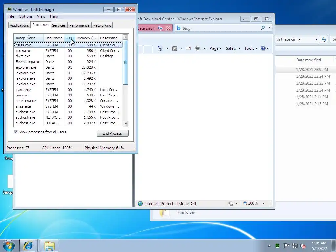
Task: Open the Explorer address bar history dropdown
Action: pos(316,39)
